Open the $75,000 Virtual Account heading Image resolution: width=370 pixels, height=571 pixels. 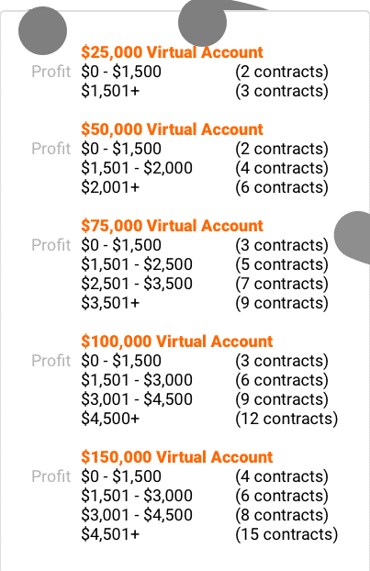pos(172,226)
